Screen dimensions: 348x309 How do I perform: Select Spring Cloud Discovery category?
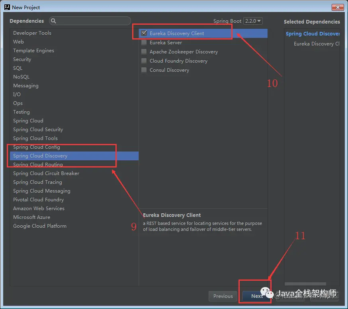[74, 156]
